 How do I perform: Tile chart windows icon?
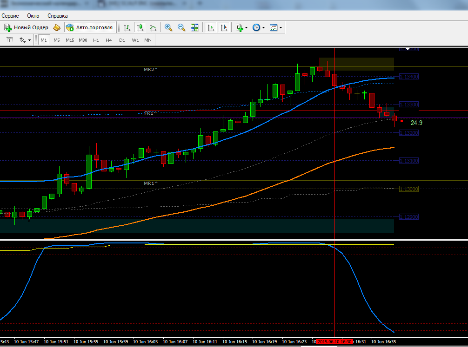tap(194, 27)
